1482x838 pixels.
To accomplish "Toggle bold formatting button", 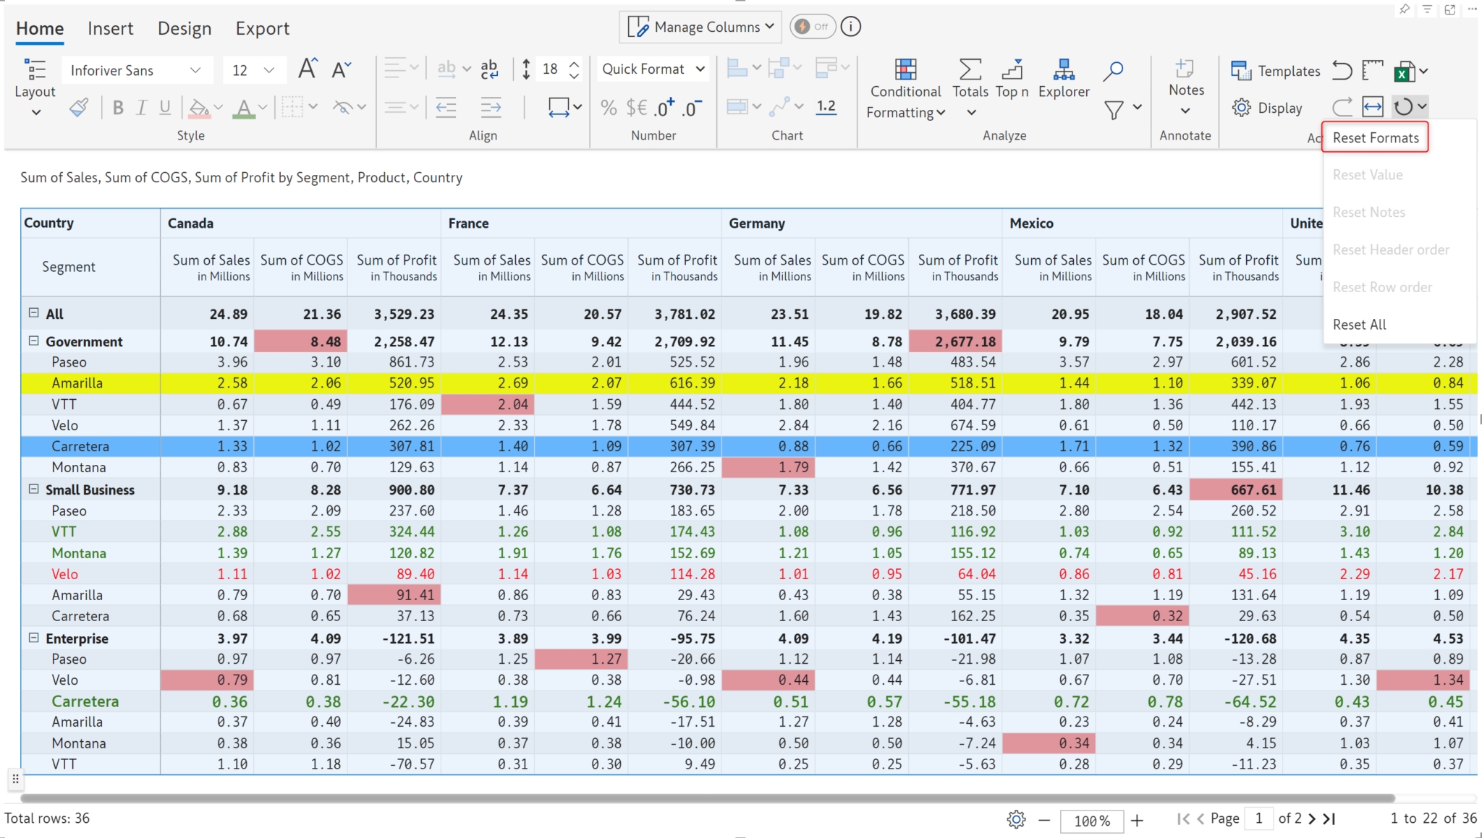I will coord(118,108).
